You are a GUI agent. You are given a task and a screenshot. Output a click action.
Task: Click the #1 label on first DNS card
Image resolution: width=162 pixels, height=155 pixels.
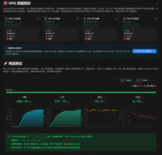click(38, 19)
